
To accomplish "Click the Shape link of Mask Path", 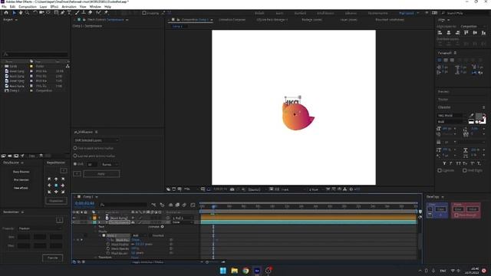I will (136, 240).
